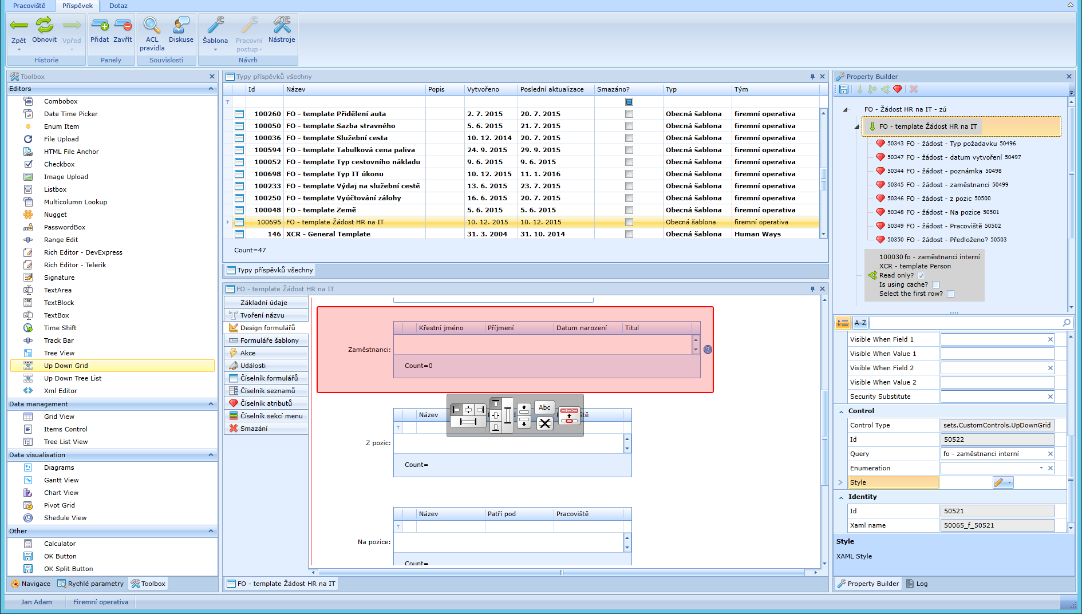1082x614 pixels.
Task: Enable the Is using cache? checkbox
Action: pyautogui.click(x=935, y=284)
